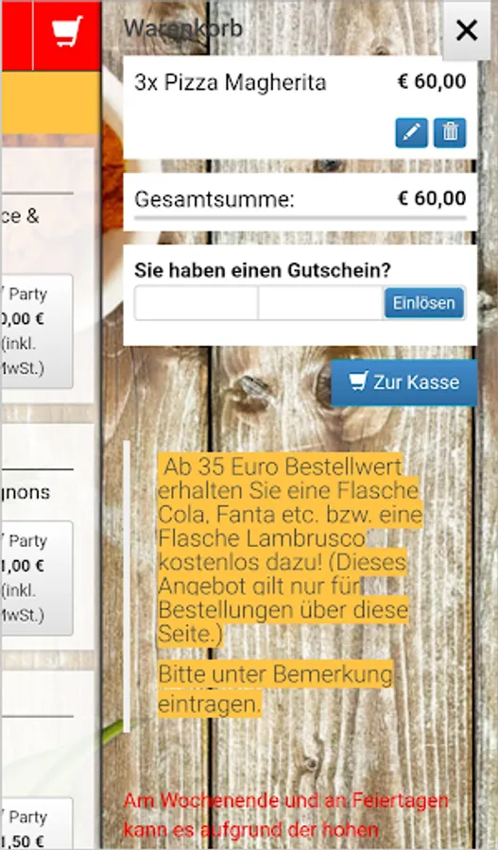Click the red header button left of cart

point(16,35)
